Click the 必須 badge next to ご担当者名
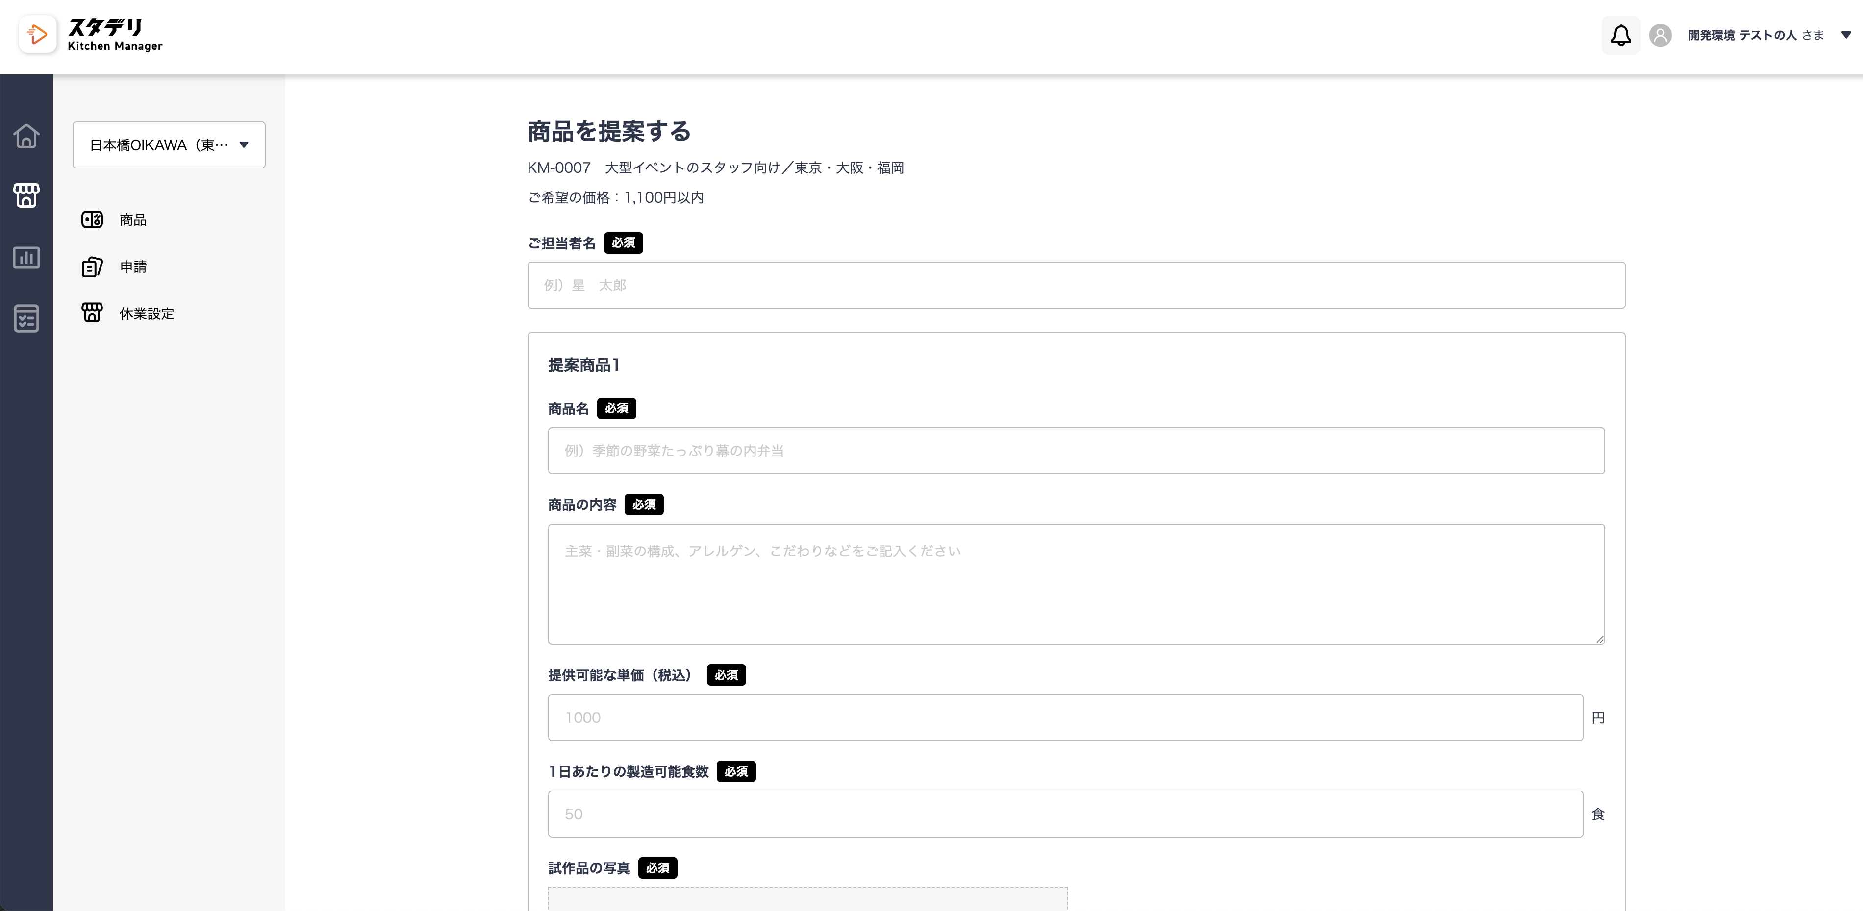Viewport: 1863px width, 911px height. 623,243
